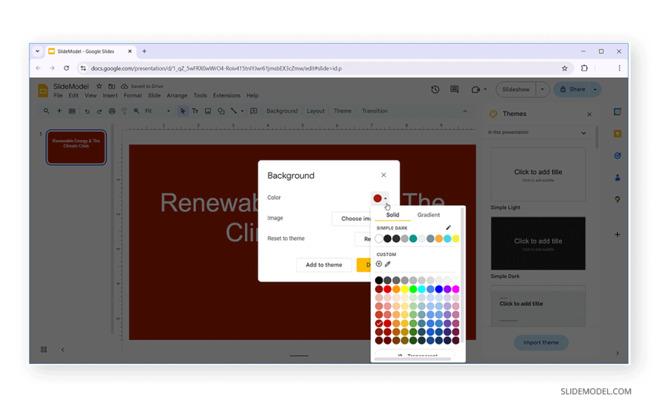Click the Google Slides home logo
This screenshot has height=408, width=658.
click(x=43, y=90)
